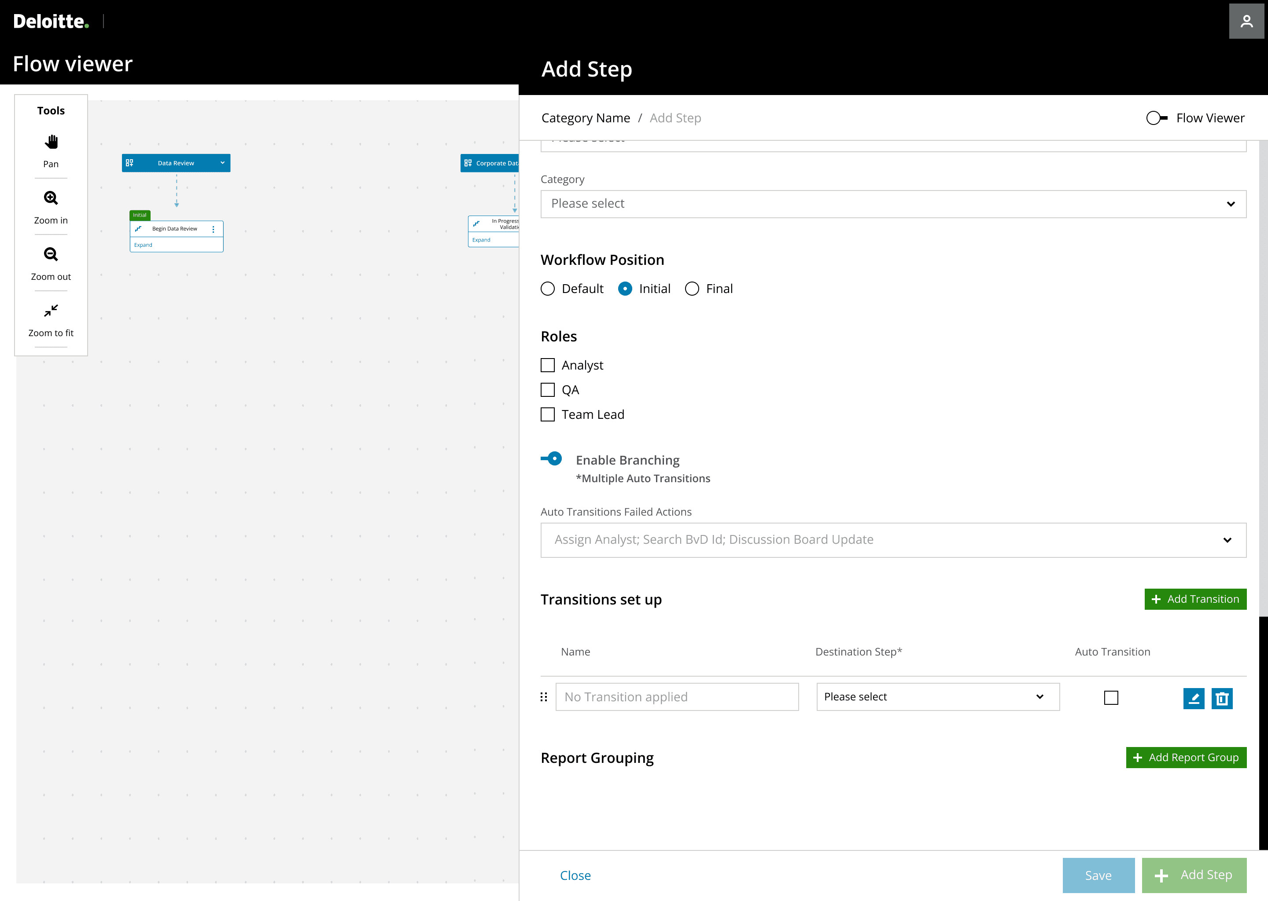The height and width of the screenshot is (901, 1268).
Task: Click the edit pencil icon for transition
Action: 1194,698
